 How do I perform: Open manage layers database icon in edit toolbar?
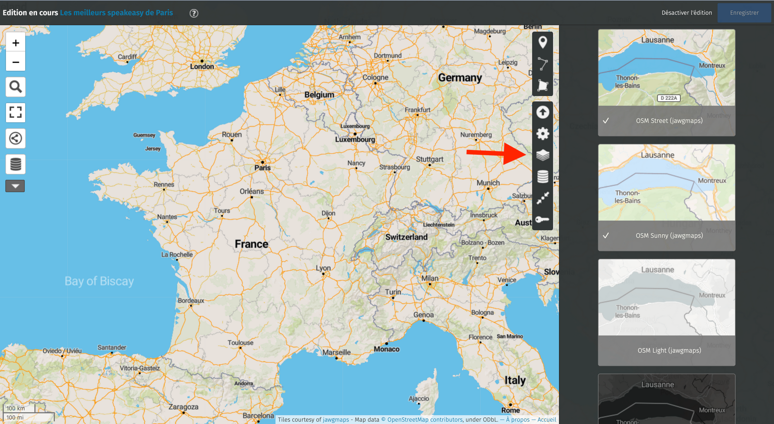pos(543,177)
